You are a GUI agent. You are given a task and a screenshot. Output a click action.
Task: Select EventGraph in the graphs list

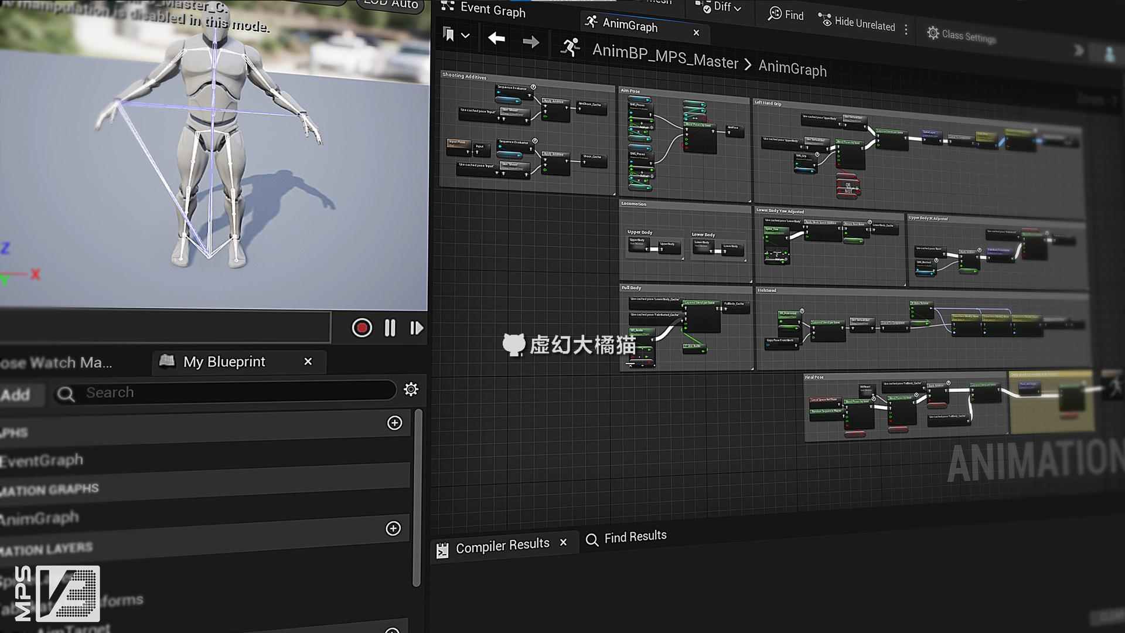pyautogui.click(x=41, y=461)
